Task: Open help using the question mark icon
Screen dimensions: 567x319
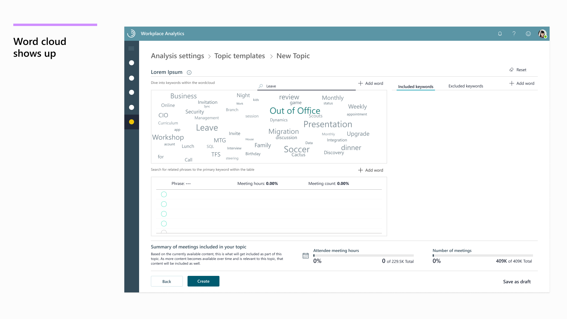Action: point(514,34)
